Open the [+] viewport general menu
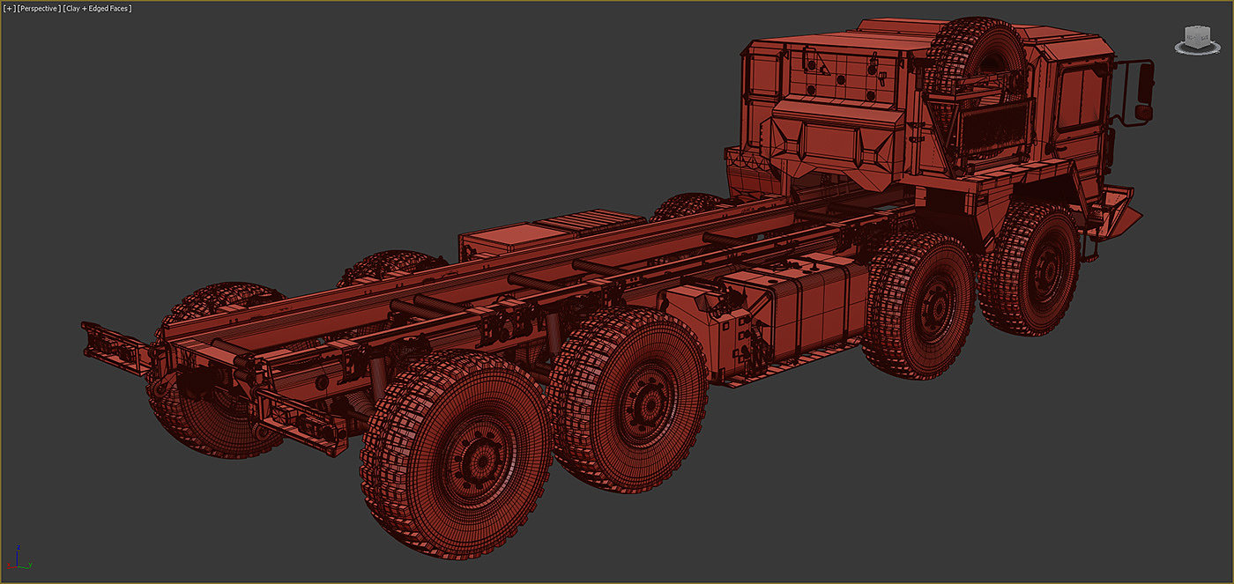Screen dimensions: 1234x584 (9, 8)
